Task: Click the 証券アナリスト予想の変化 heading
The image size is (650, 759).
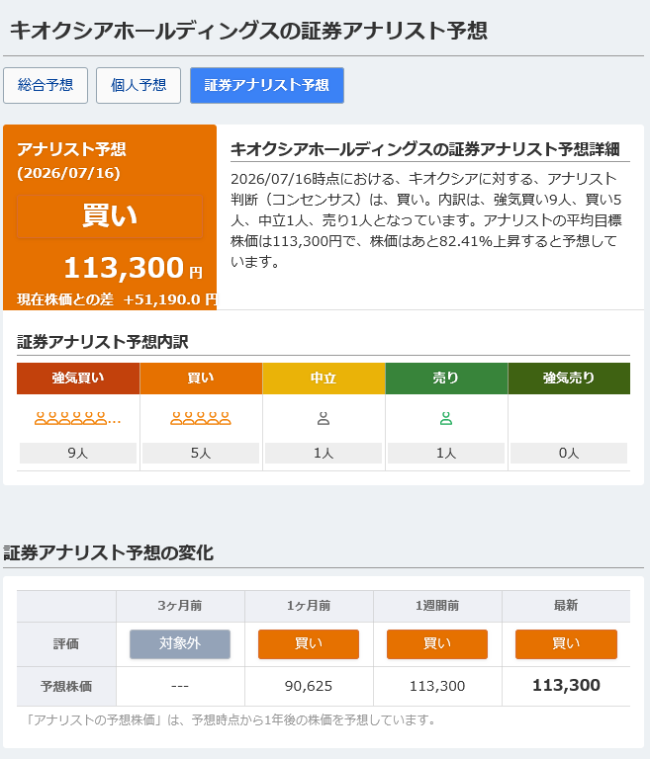Action: [x=109, y=552]
